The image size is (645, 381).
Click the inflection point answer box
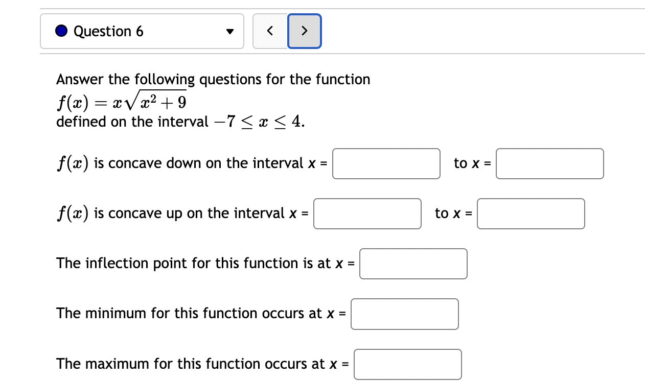(x=413, y=264)
